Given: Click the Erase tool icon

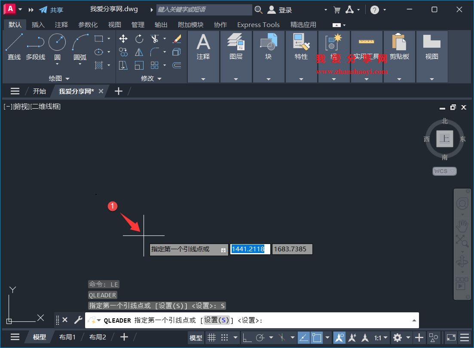Looking at the screenshot, I should coord(177,39).
